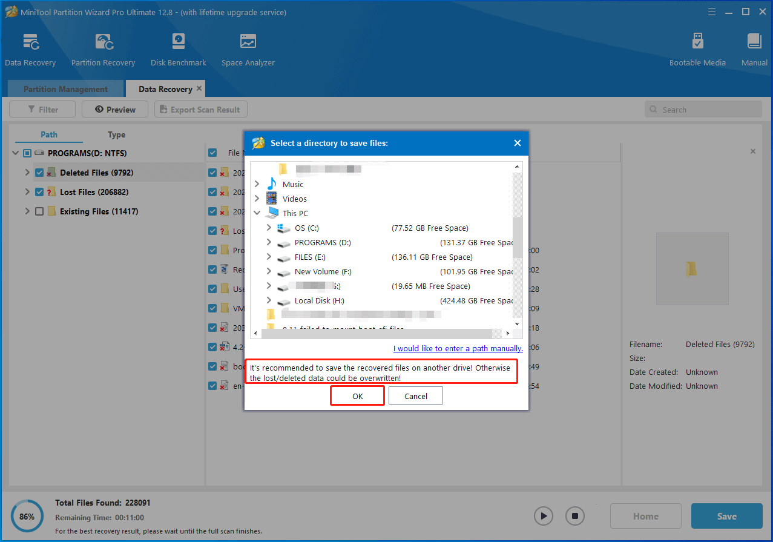The image size is (773, 542).
Task: Click the folder preview thumbnail
Action: 692,269
